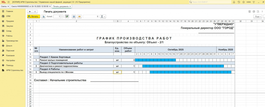Click the Продажи basket icon
Image resolution: width=265 pixels, height=107 pixels.
(3, 21)
